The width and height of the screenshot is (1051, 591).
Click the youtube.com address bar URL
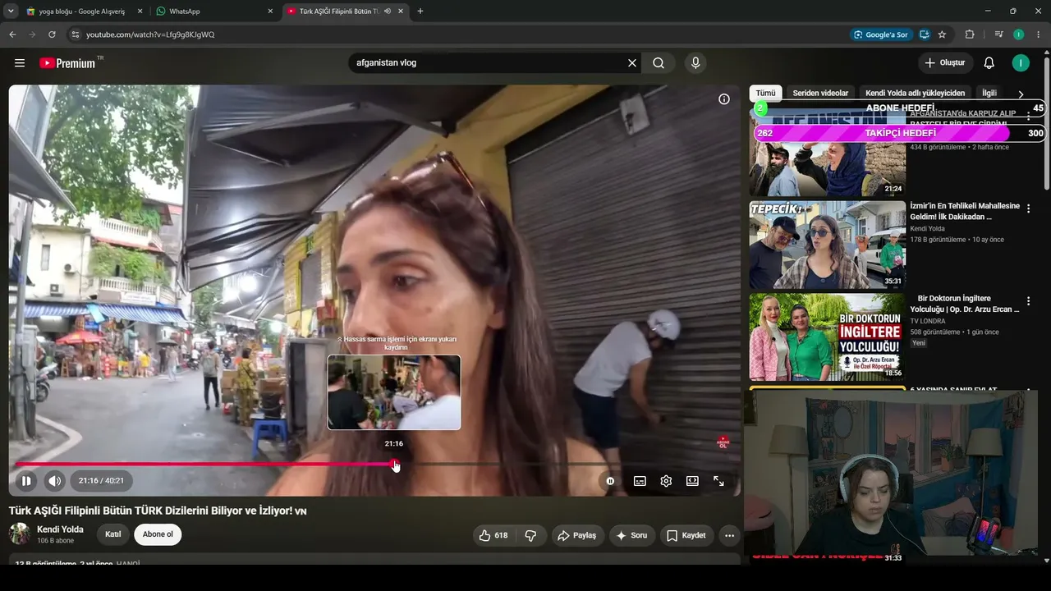coord(150,34)
